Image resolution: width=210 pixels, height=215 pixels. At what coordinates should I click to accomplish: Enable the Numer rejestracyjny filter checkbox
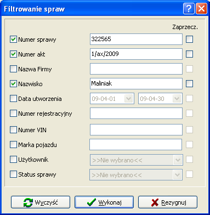(13, 114)
